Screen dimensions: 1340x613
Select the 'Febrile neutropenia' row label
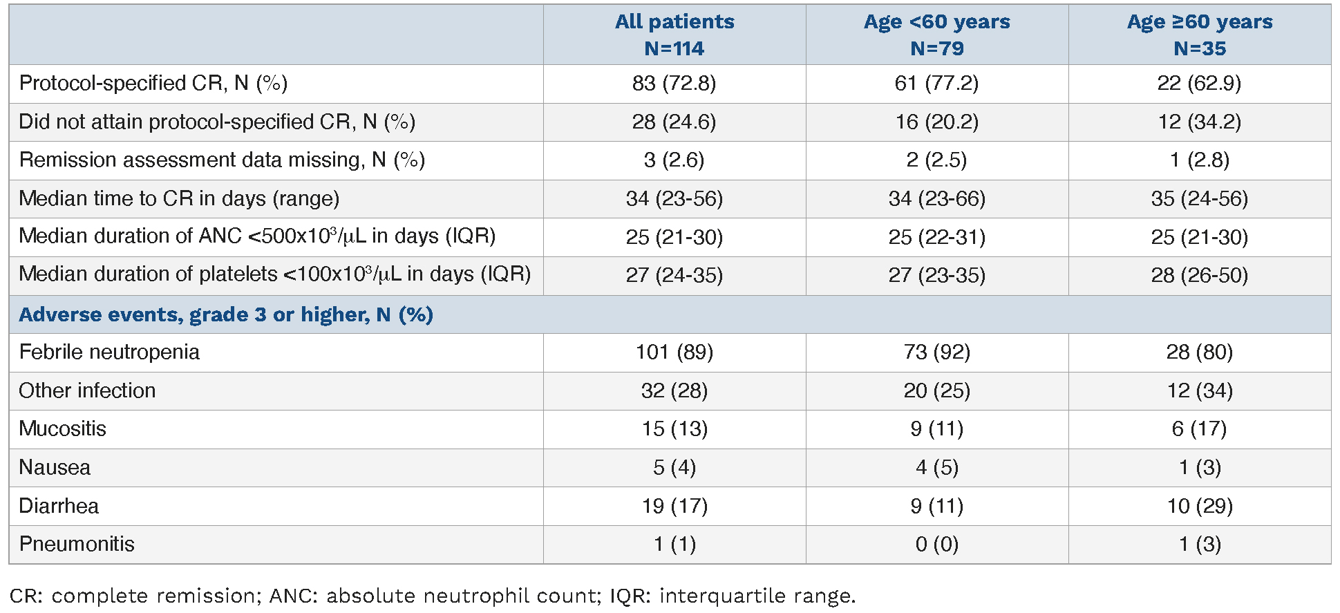tap(109, 352)
